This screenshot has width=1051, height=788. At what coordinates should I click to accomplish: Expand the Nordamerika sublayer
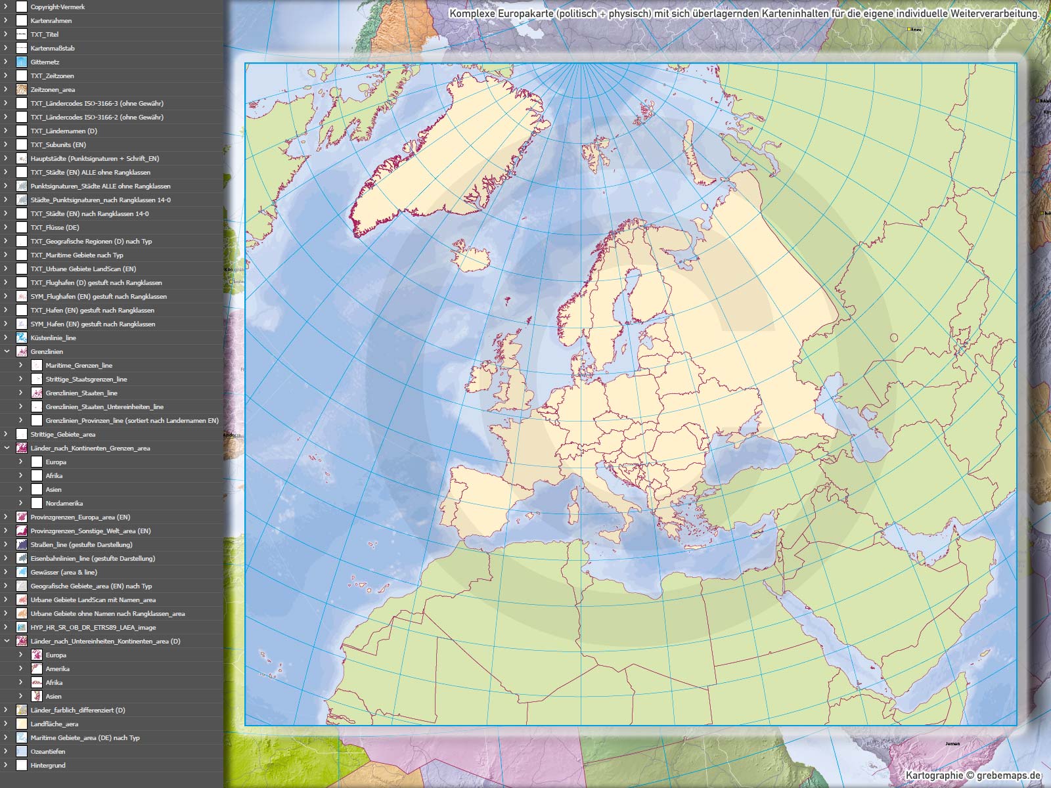(21, 503)
